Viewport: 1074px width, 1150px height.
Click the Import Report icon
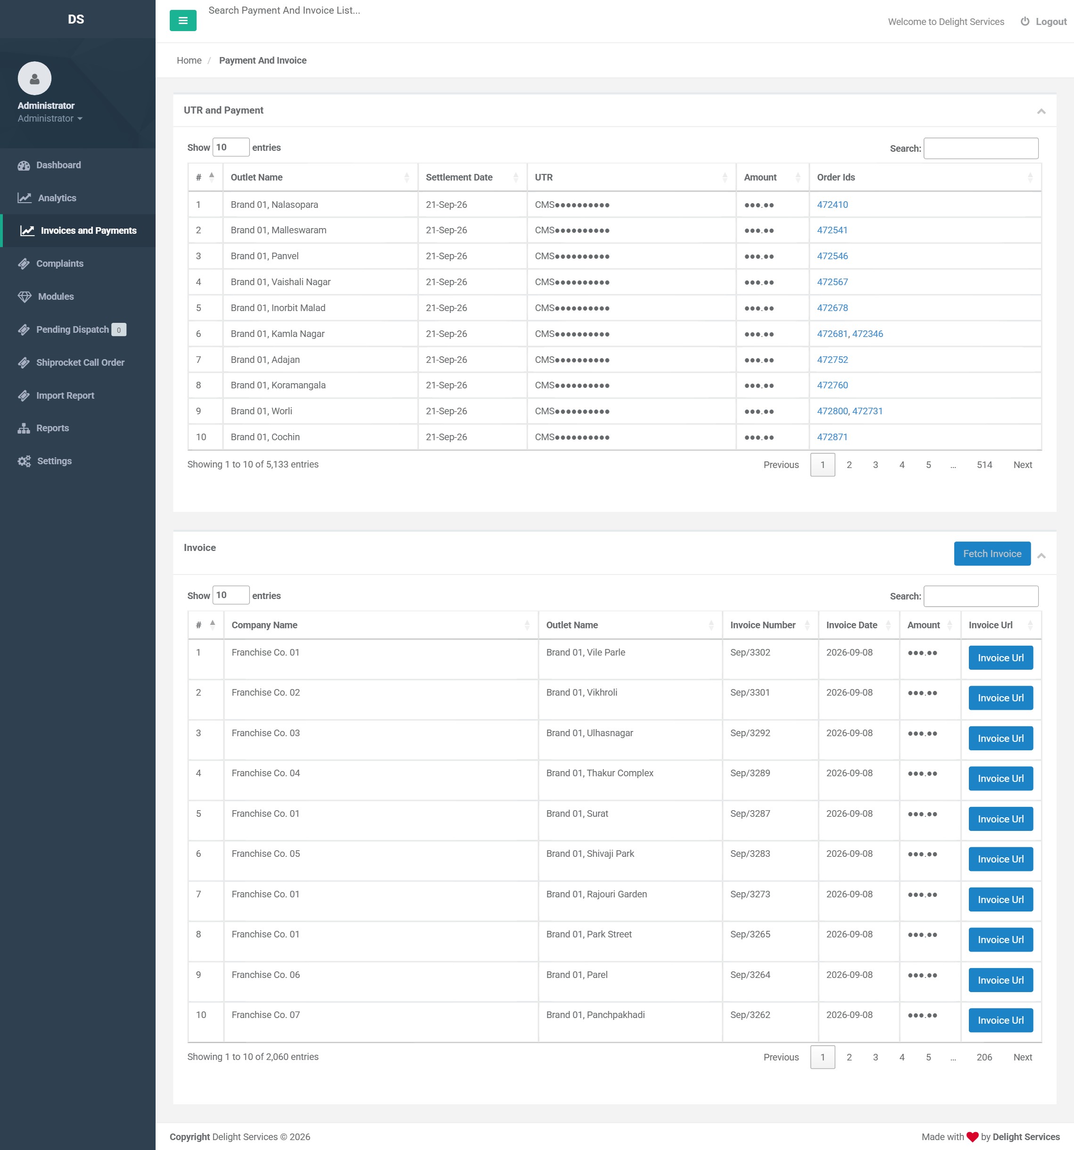coord(24,396)
